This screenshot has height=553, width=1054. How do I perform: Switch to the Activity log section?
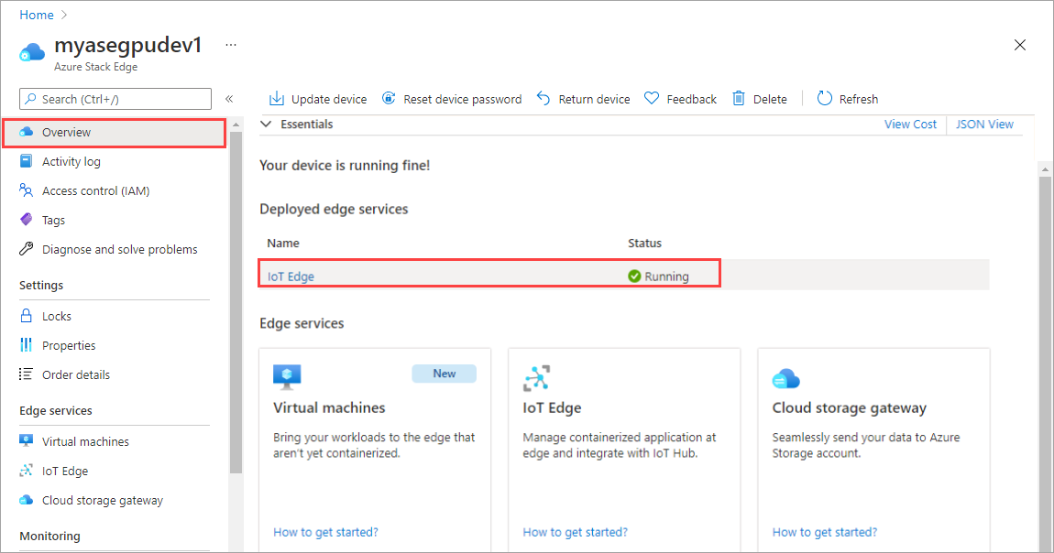pyautogui.click(x=27, y=161)
